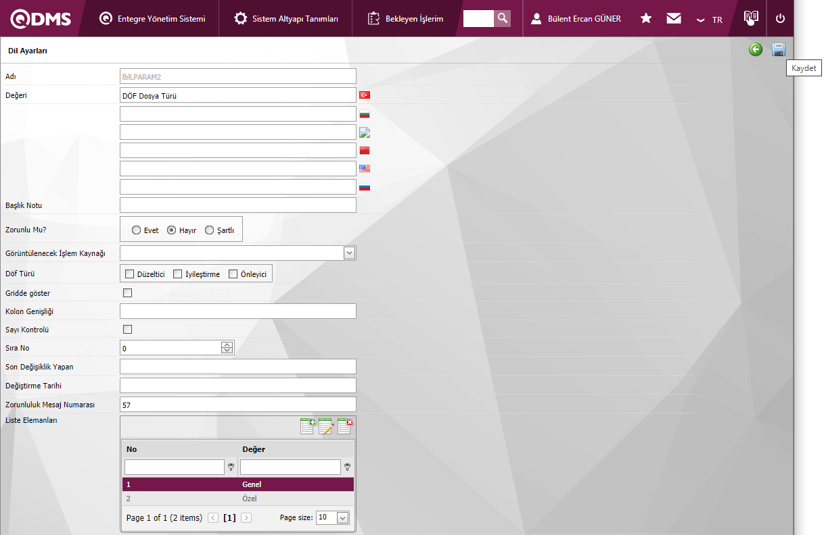Focus the No column filter box

point(175,467)
